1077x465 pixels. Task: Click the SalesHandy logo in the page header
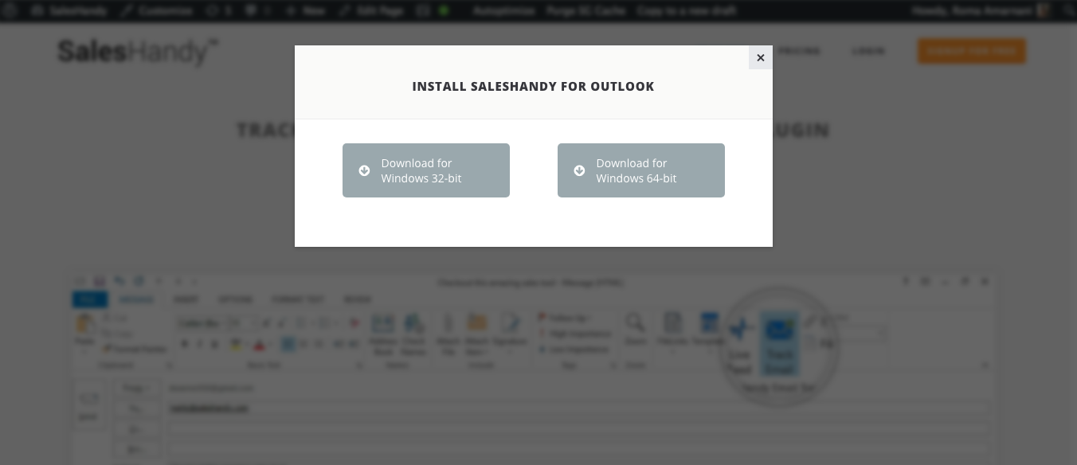coord(137,52)
